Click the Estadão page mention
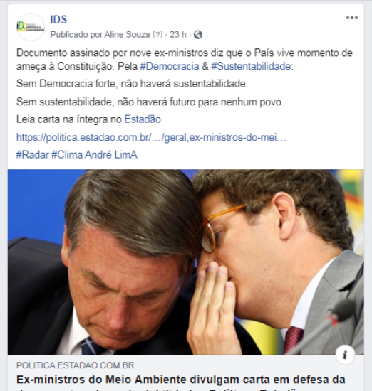372x391 pixels. coord(143,119)
